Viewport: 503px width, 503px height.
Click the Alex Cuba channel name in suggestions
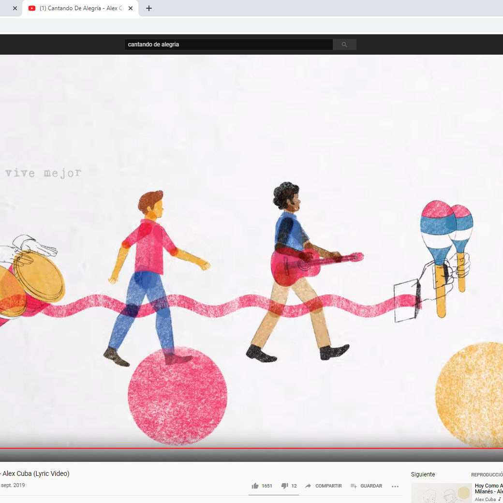click(485, 500)
